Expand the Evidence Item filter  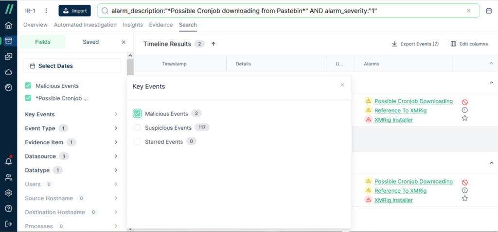coord(71,142)
